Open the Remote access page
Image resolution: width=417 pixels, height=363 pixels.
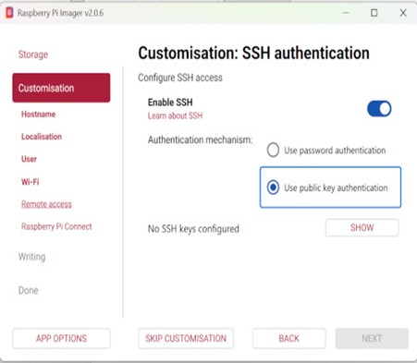point(46,204)
